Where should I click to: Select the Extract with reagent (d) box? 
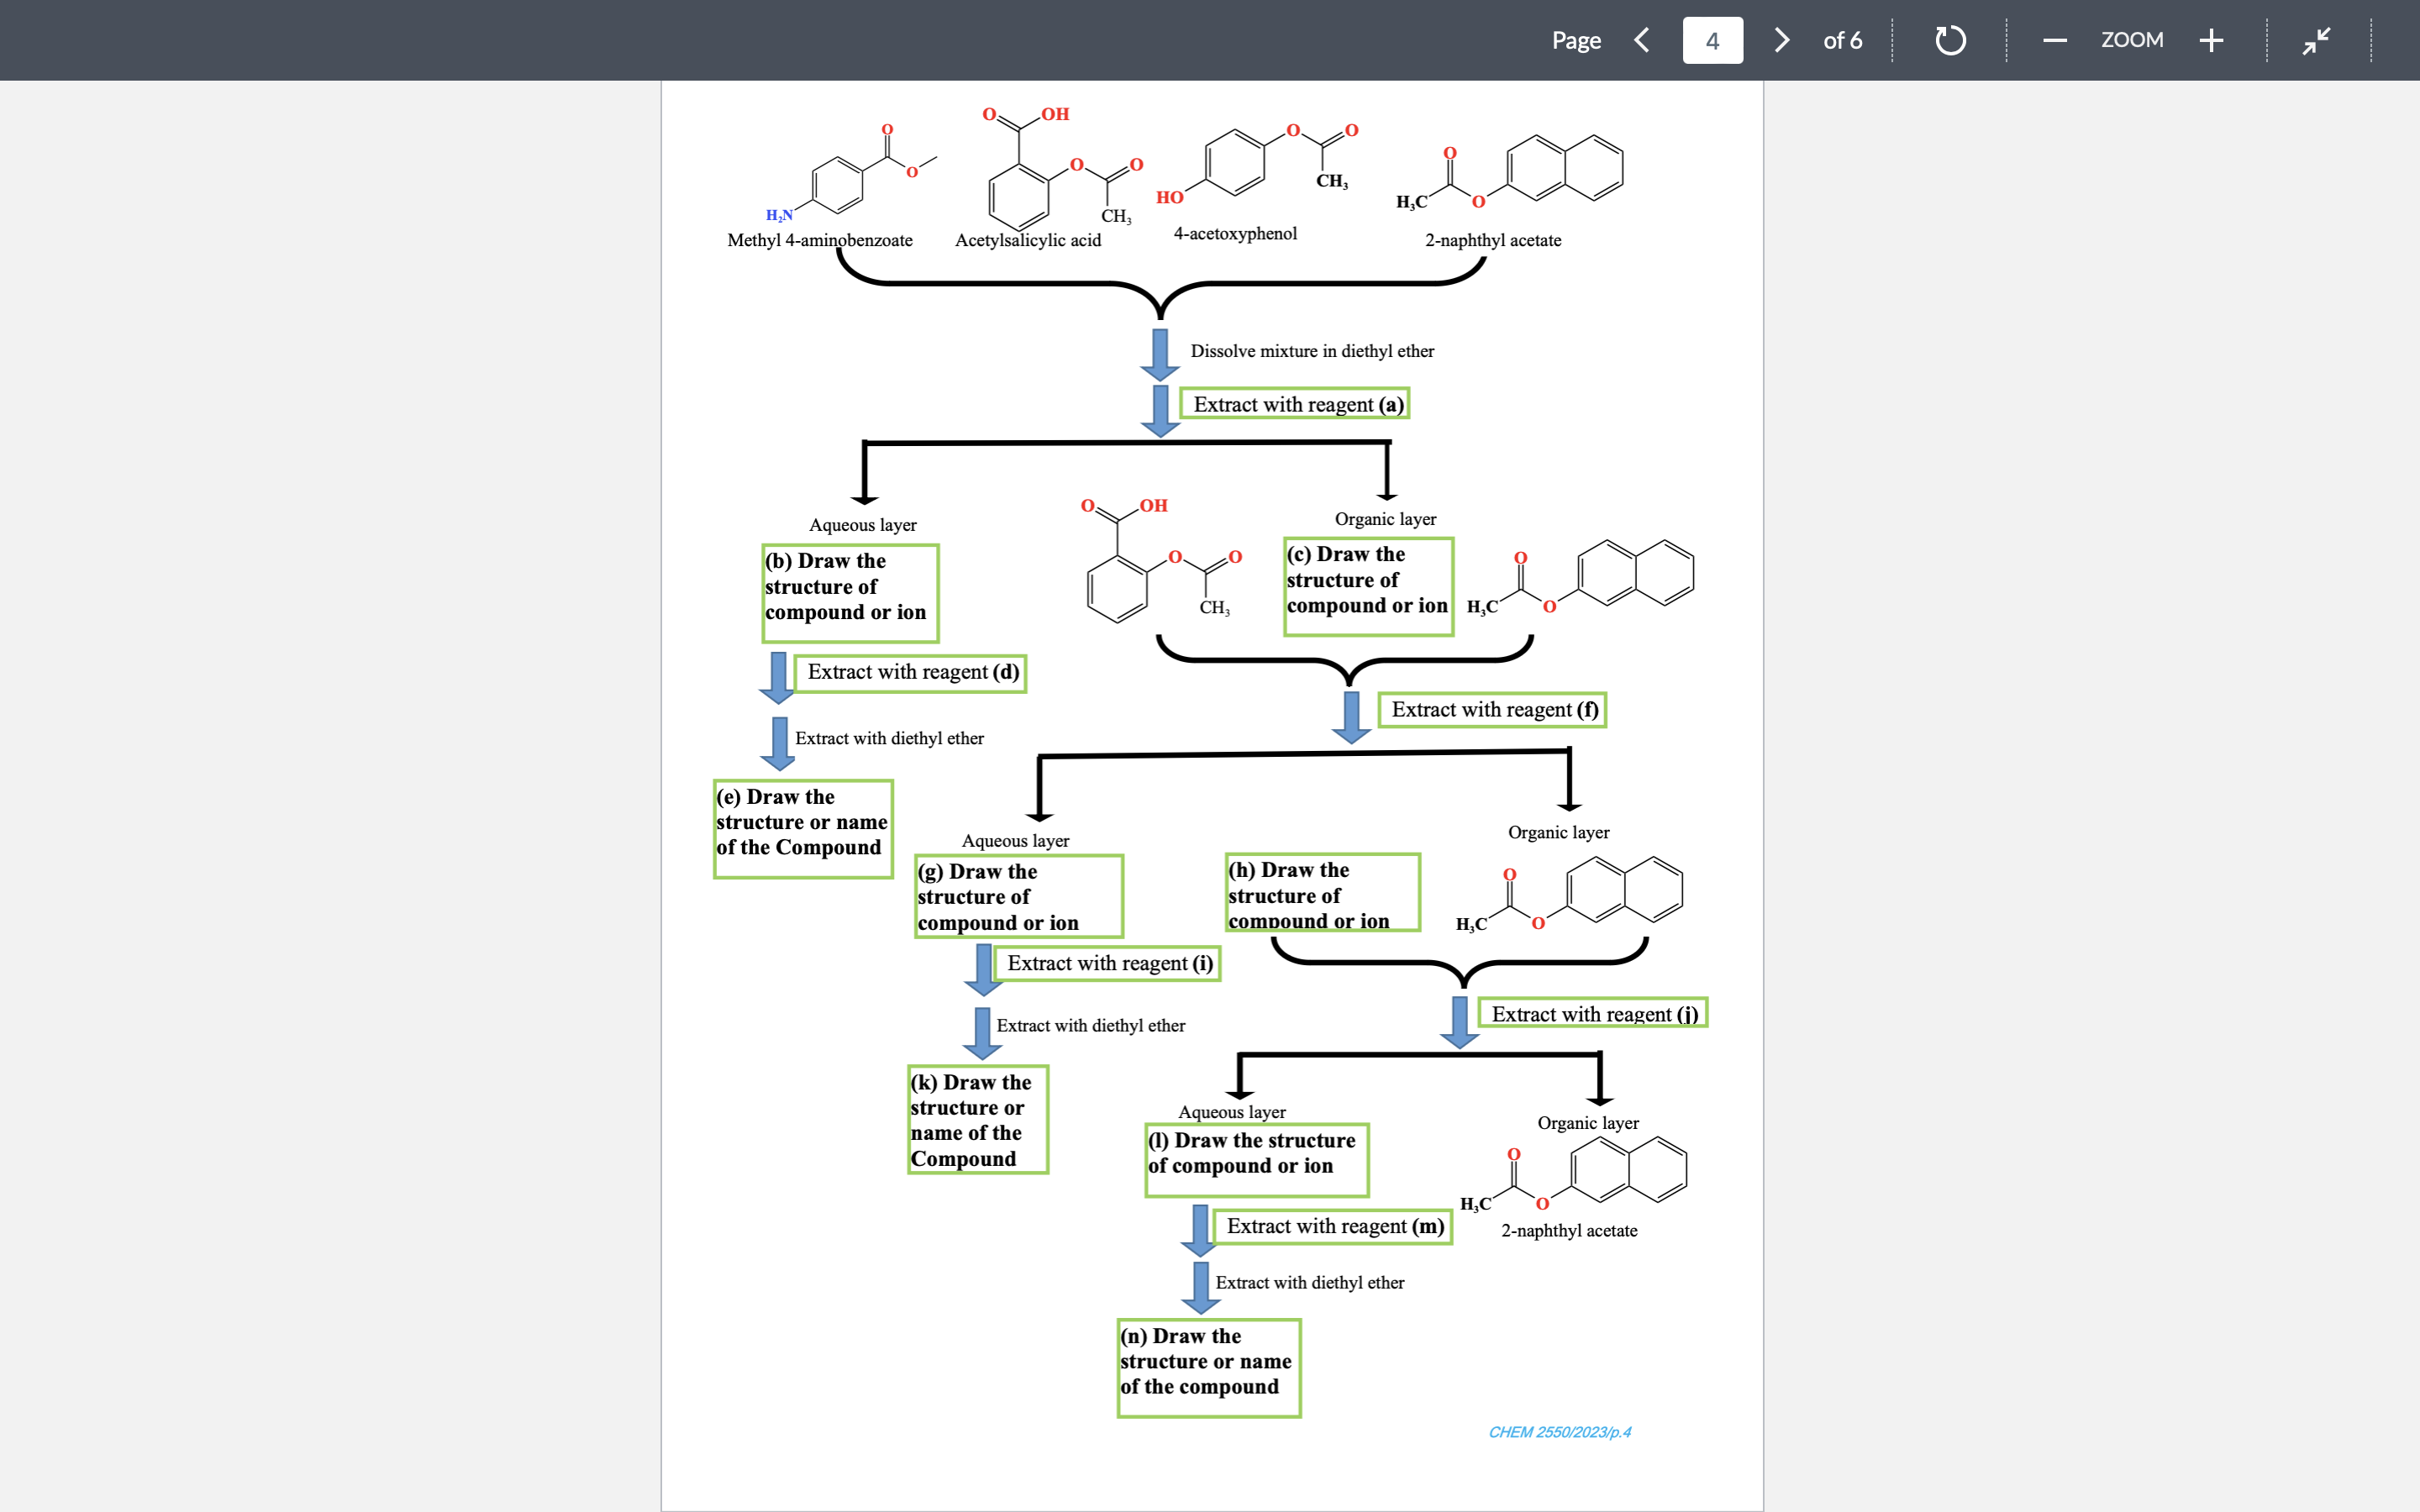tap(912, 671)
